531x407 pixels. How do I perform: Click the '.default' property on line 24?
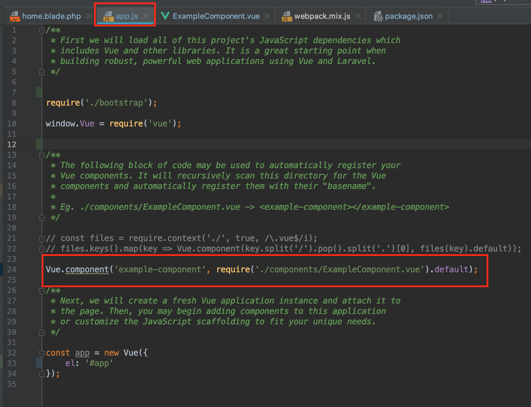tap(449, 269)
